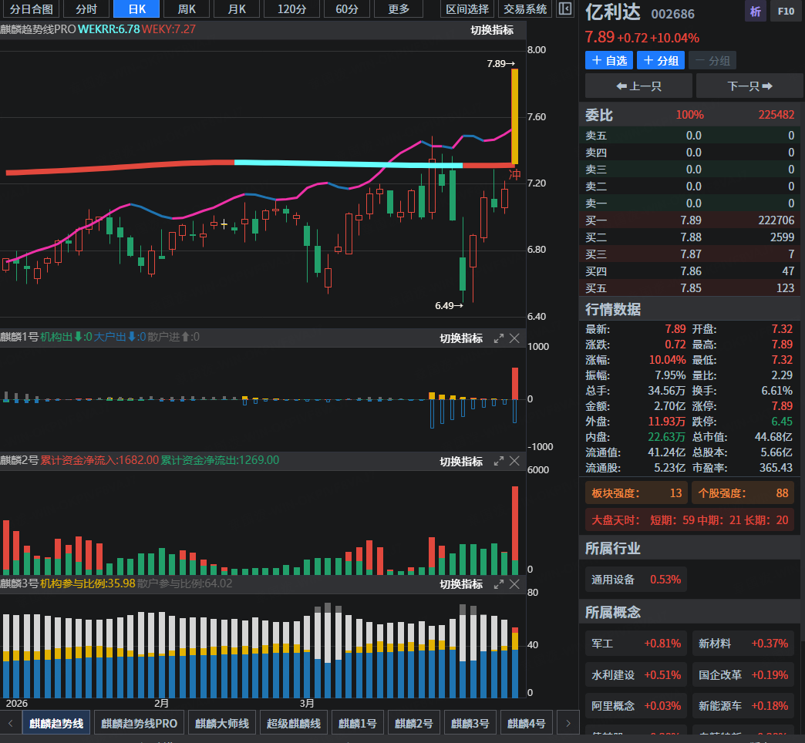Close the 麒麟1号 indicator panel

tap(515, 338)
